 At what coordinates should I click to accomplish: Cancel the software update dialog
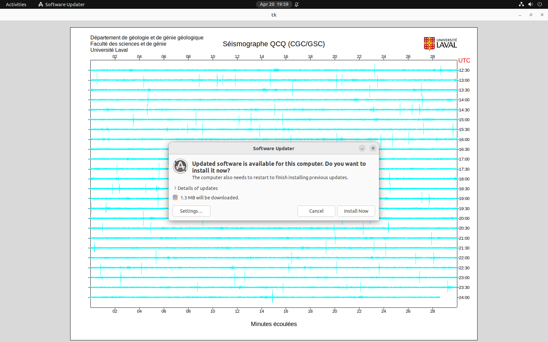coord(316,211)
